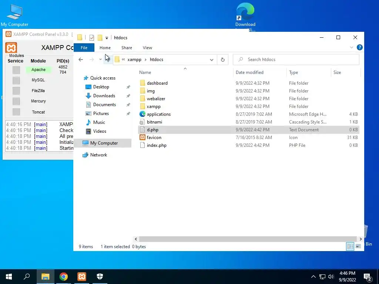Image resolution: width=379 pixels, height=284 pixels.
Task: Click the Search htdocs field
Action: [296, 60]
